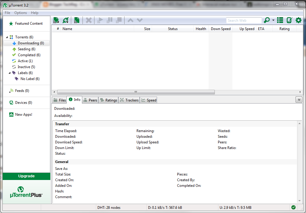Click the Add Torrent toolbar icon
306x213 pixels.
[56, 20]
